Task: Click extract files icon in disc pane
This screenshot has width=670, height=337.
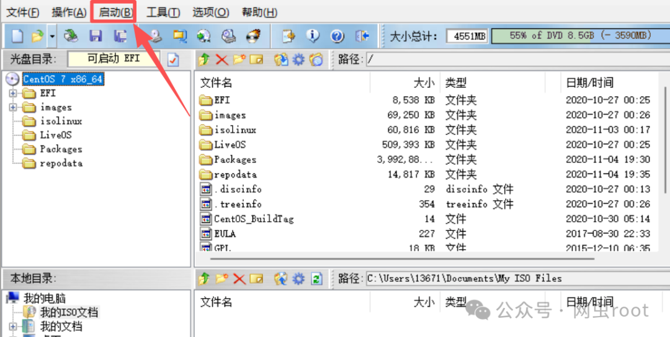Action: (x=281, y=59)
